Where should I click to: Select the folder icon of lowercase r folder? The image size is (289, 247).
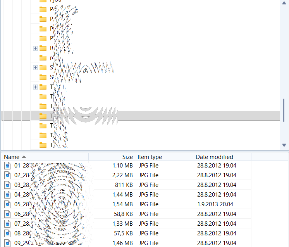[x=43, y=58]
